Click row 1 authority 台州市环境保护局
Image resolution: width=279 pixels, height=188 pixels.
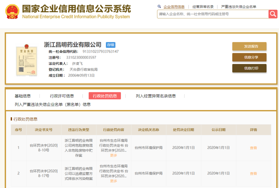tap(149, 148)
